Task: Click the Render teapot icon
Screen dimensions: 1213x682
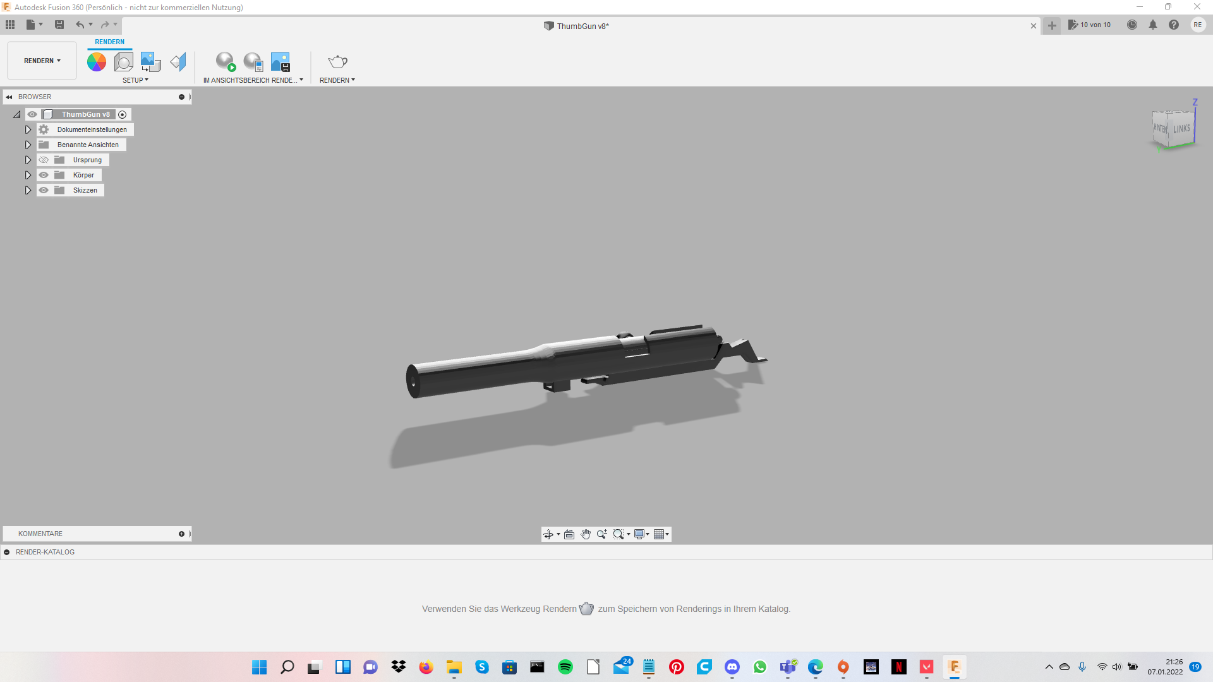Action: (337, 61)
